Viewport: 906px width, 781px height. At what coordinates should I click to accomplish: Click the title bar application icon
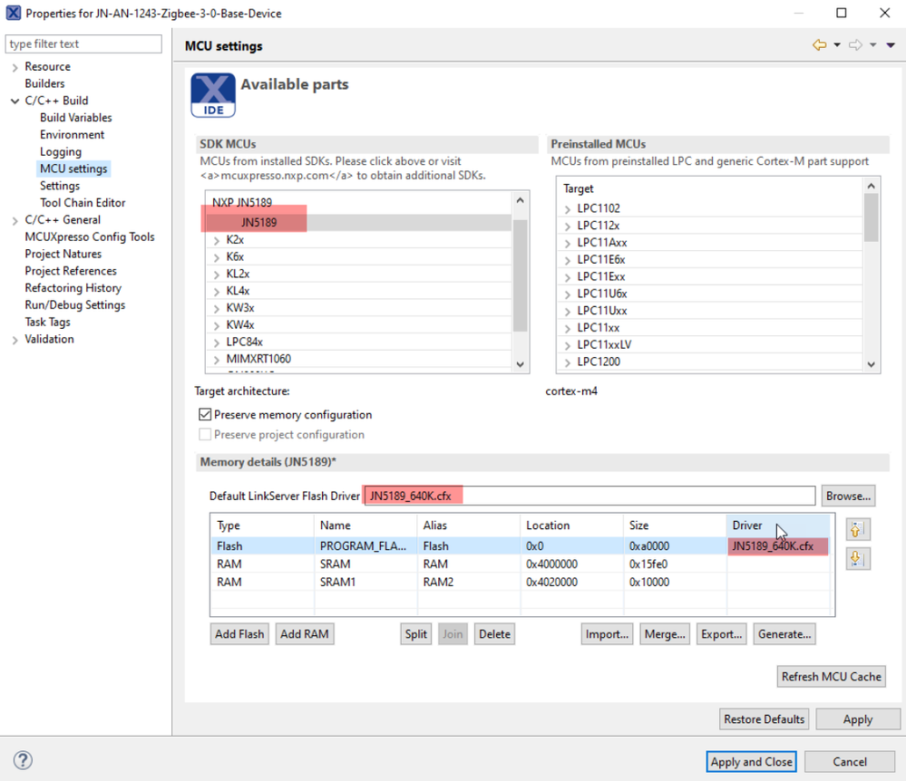pyautogui.click(x=13, y=13)
